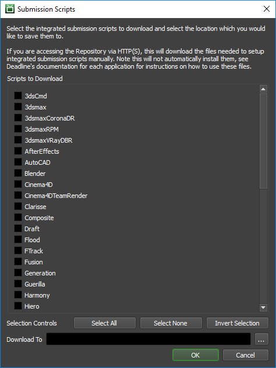Select the Clarisse checkbox

(x=18, y=206)
